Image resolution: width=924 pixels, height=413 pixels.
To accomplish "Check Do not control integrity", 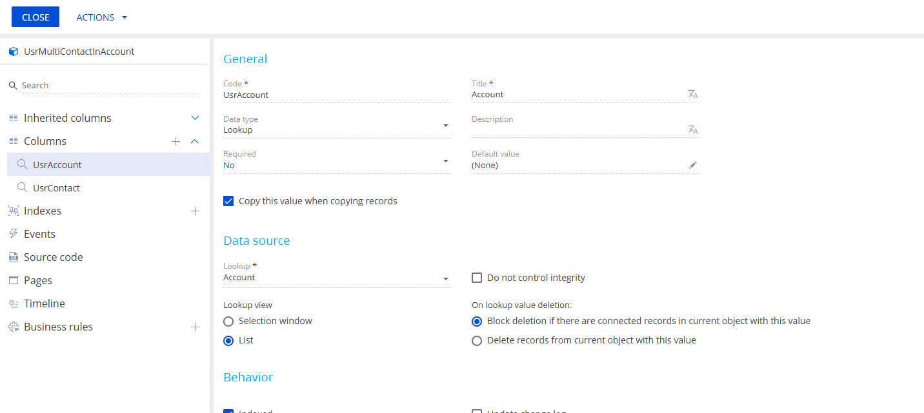I will coord(477,278).
